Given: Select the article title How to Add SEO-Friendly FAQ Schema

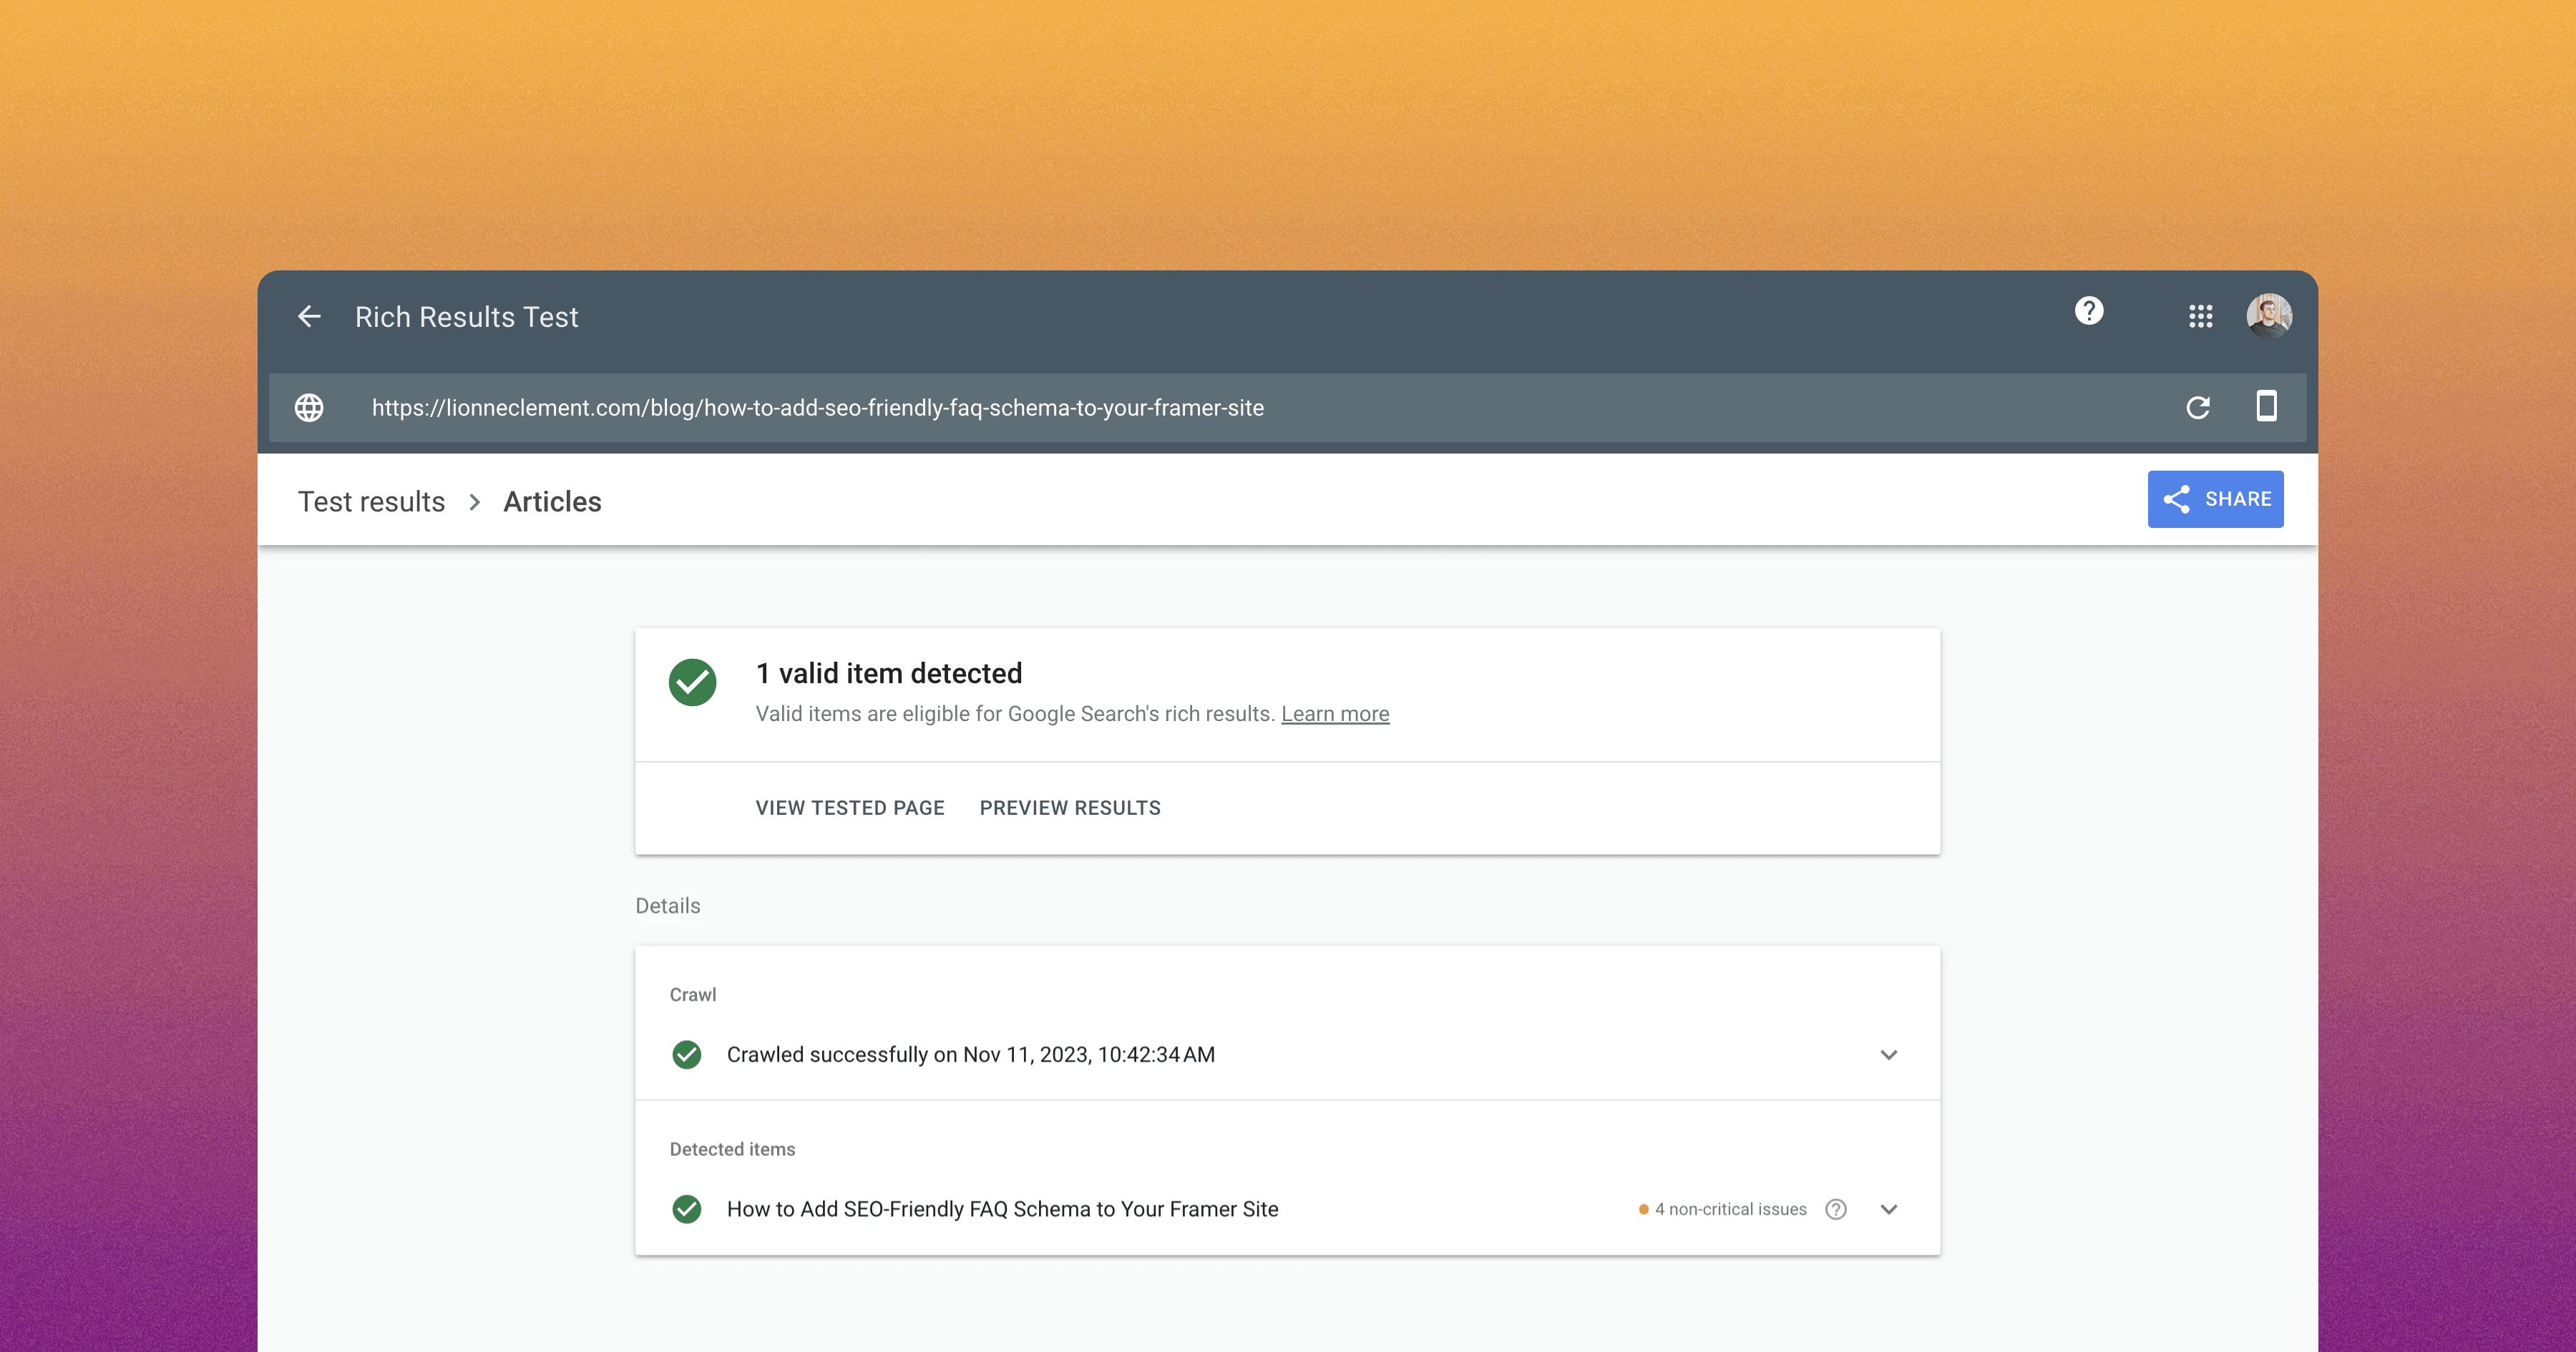Looking at the screenshot, I should [1002, 1209].
